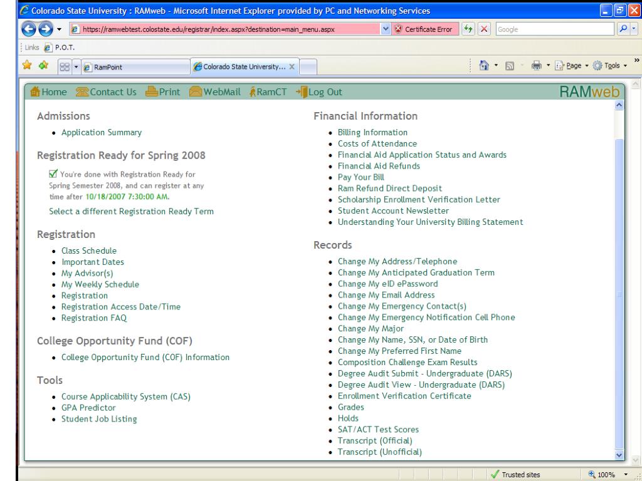Image resolution: width=642 pixels, height=481 pixels.
Task: Open the GPA Predictor tool link
Action: 88,408
